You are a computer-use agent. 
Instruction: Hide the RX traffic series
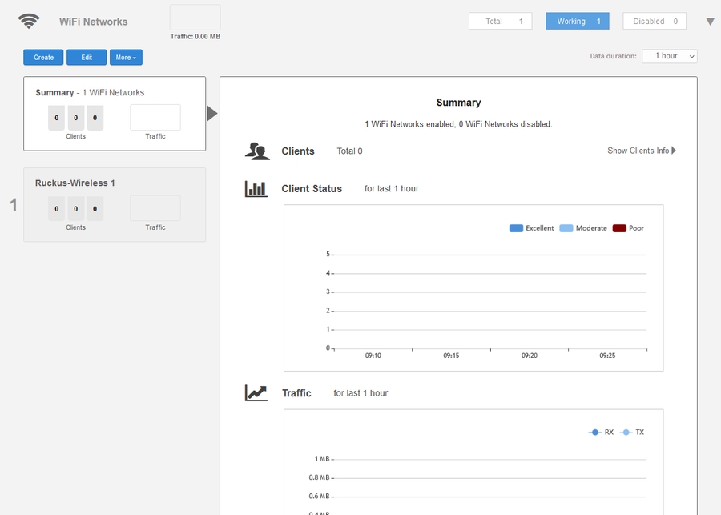point(601,432)
